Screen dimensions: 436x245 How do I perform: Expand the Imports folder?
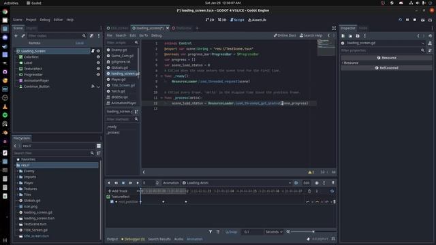pyautogui.click(x=17, y=177)
